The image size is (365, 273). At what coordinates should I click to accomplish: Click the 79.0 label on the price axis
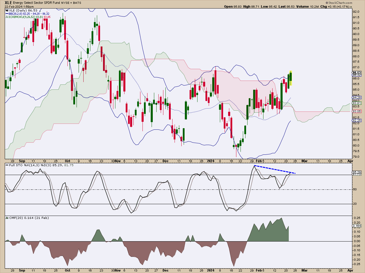356,157
